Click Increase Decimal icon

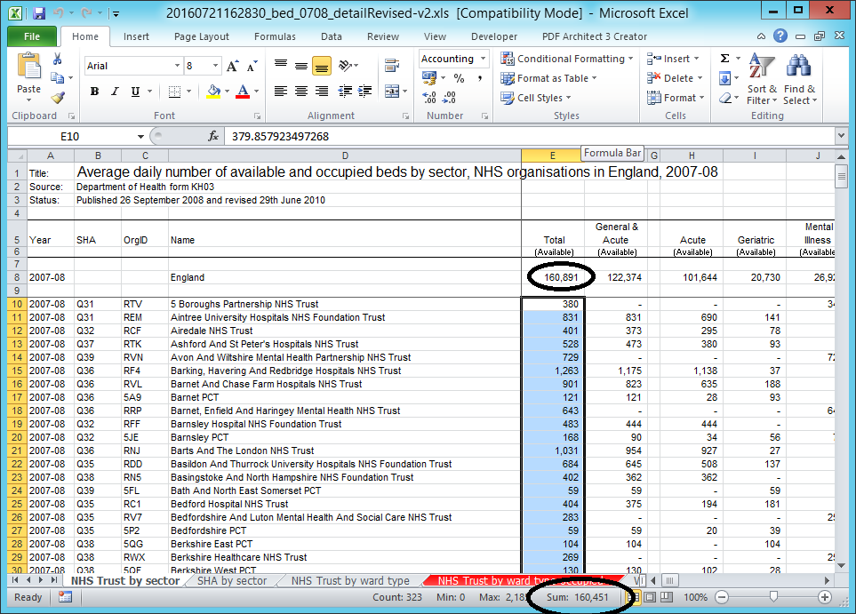(429, 98)
